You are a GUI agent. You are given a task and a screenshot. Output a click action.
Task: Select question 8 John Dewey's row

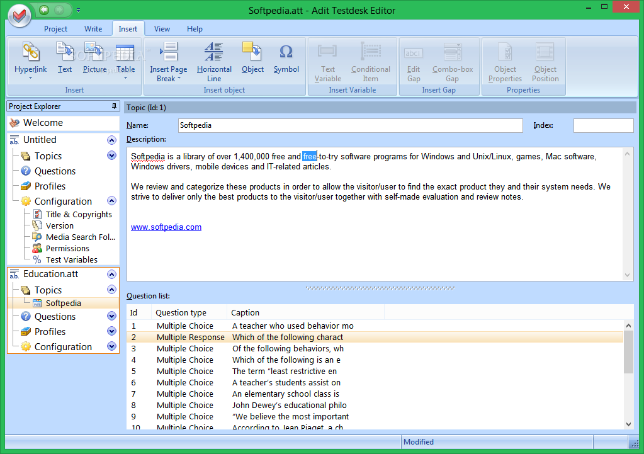(375, 405)
